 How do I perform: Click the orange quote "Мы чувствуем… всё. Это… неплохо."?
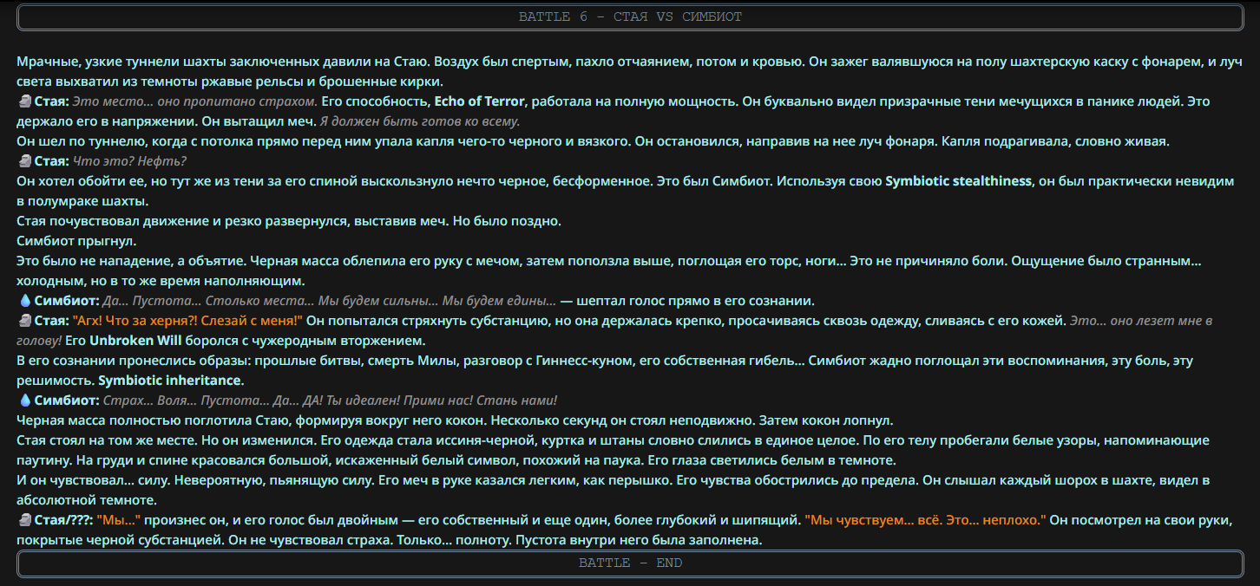point(926,521)
